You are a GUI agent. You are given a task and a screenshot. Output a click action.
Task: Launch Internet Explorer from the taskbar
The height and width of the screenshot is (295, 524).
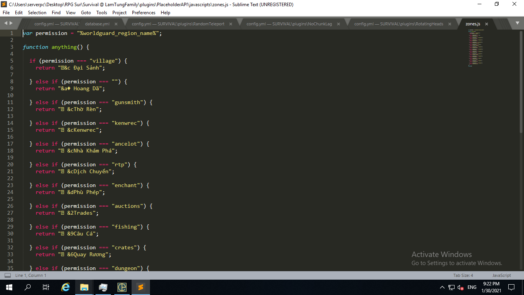66,287
